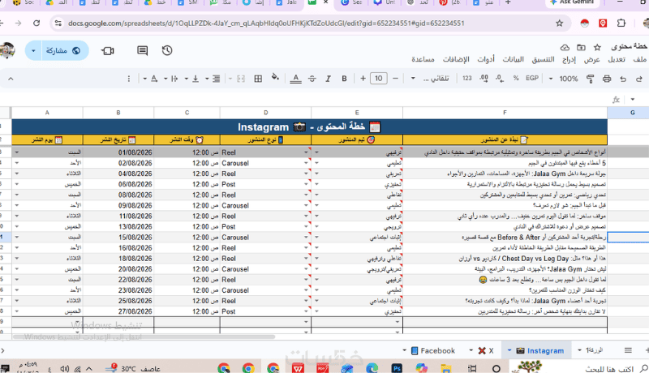This screenshot has height=373, width=649.
Task: Increase font size with the plus button
Action: [x=363, y=78]
